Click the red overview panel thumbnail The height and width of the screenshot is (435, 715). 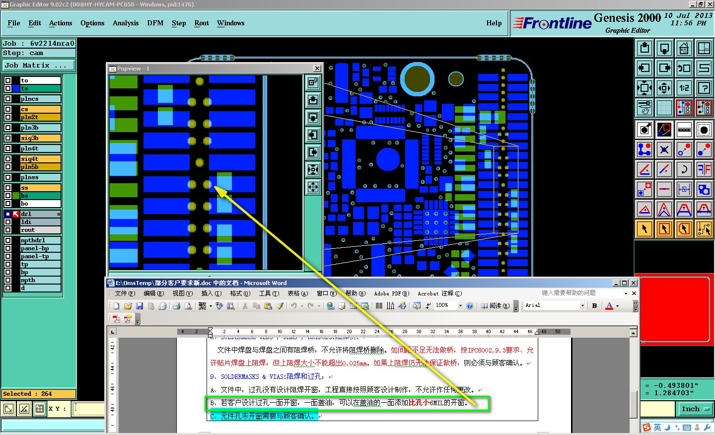(x=674, y=309)
